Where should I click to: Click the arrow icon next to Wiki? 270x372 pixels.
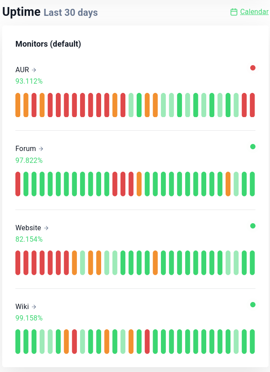pyautogui.click(x=34, y=306)
